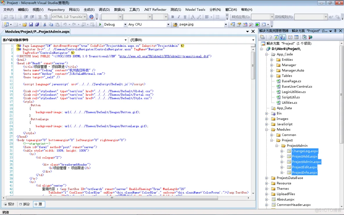Open a file with the folder icon

click(x=25, y=25)
